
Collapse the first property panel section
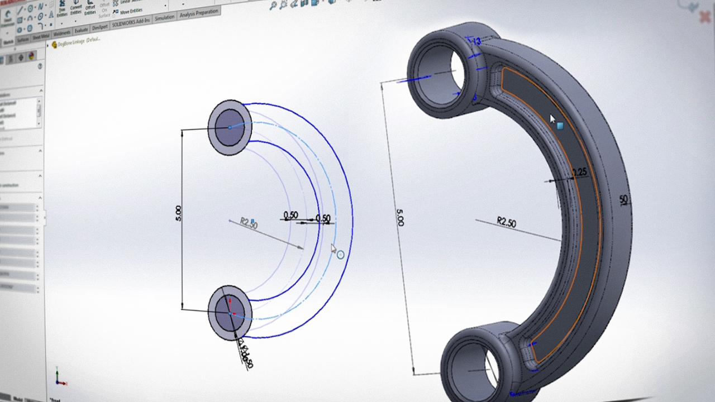(x=41, y=90)
